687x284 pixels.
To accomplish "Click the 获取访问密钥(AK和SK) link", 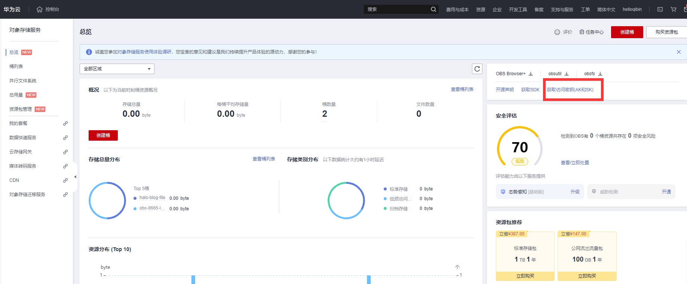I will click(570, 90).
